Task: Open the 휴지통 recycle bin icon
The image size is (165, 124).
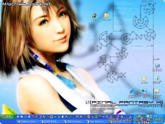Action: (157, 80)
